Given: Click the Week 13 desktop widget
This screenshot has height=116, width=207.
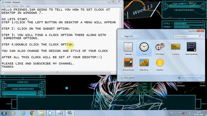Looking at the screenshot, I should point(143,10).
